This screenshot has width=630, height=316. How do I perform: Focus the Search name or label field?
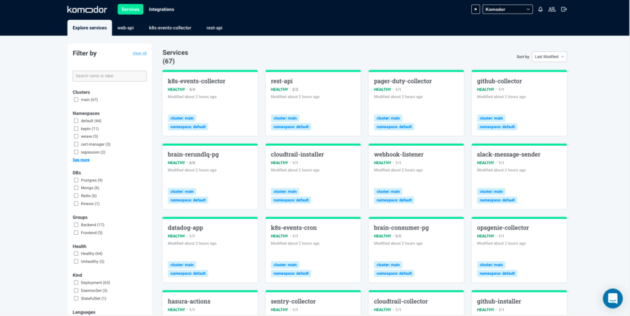(110, 76)
